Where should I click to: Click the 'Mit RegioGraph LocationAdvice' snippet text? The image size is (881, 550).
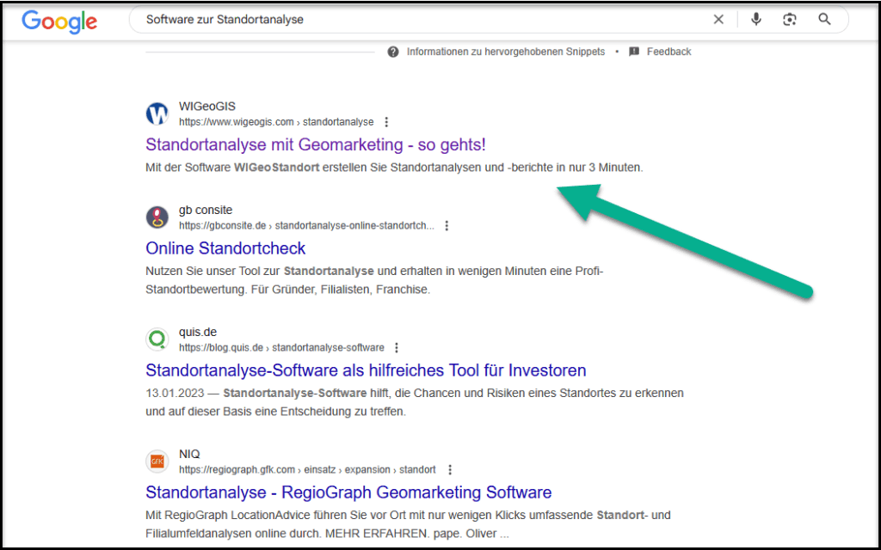[408, 523]
